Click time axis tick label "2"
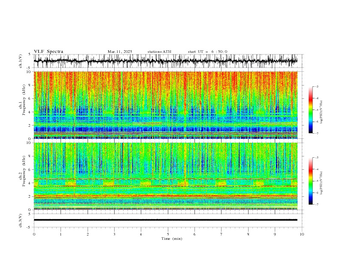The height and width of the screenshot is (263, 340). click(x=88, y=234)
